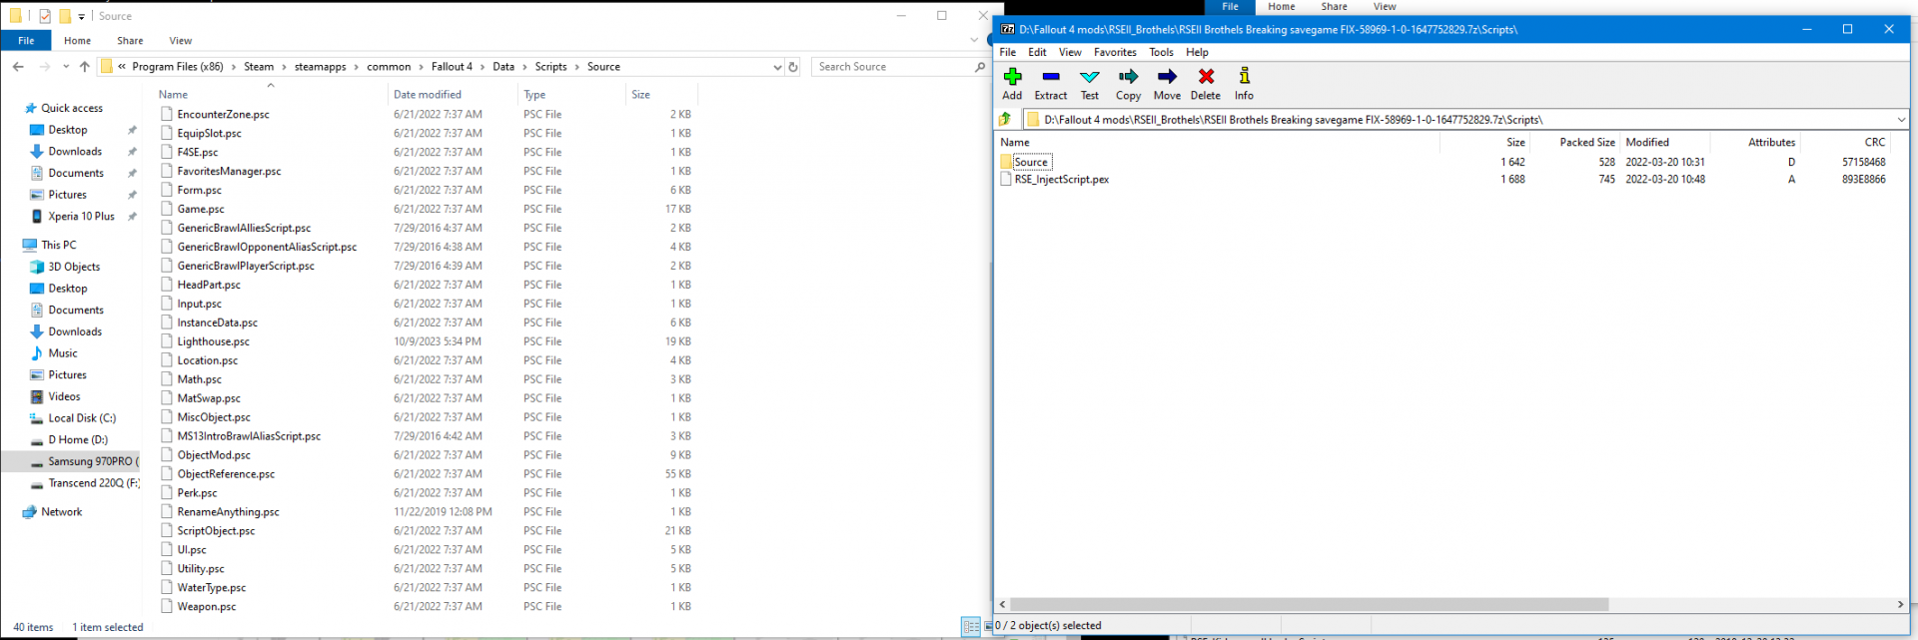The width and height of the screenshot is (1918, 640).
Task: Click the 7-Zip Add button
Action: [1012, 83]
